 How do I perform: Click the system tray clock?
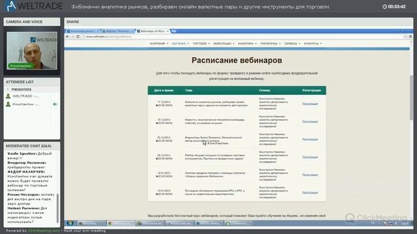click(405, 224)
